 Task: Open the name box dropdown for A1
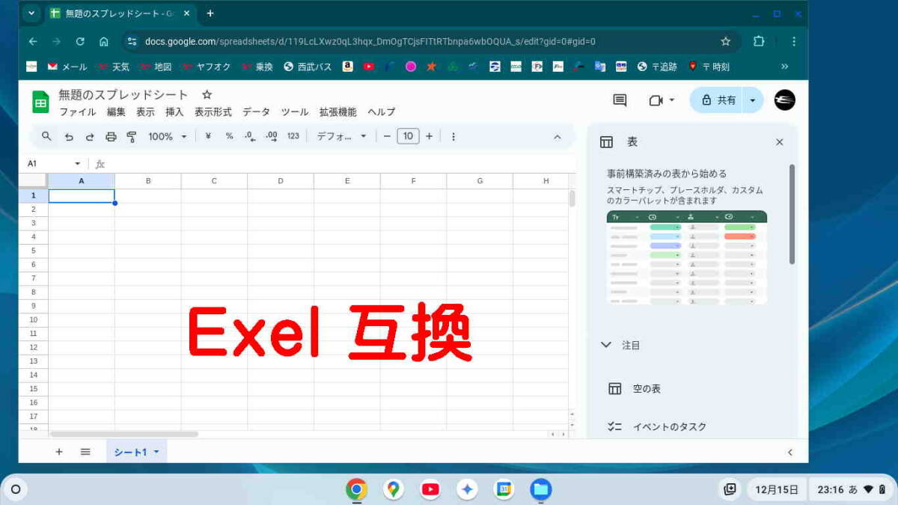click(x=77, y=164)
